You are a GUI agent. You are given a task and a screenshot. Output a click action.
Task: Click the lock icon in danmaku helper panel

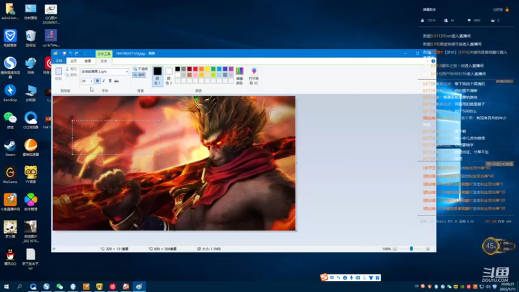507,10
